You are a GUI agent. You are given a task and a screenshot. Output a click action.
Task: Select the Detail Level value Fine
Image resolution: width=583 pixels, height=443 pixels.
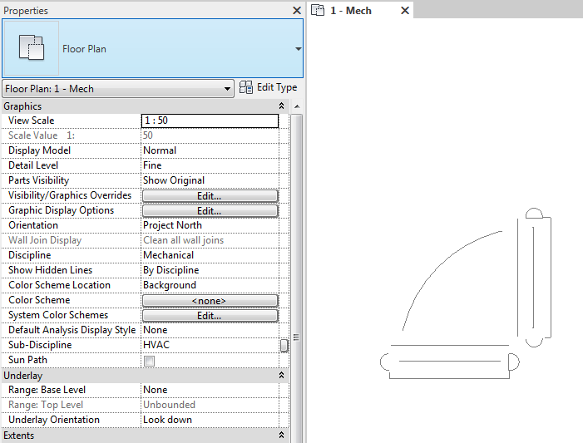coord(210,165)
